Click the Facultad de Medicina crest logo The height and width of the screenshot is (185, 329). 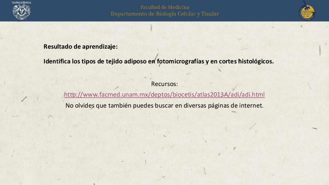21,10
